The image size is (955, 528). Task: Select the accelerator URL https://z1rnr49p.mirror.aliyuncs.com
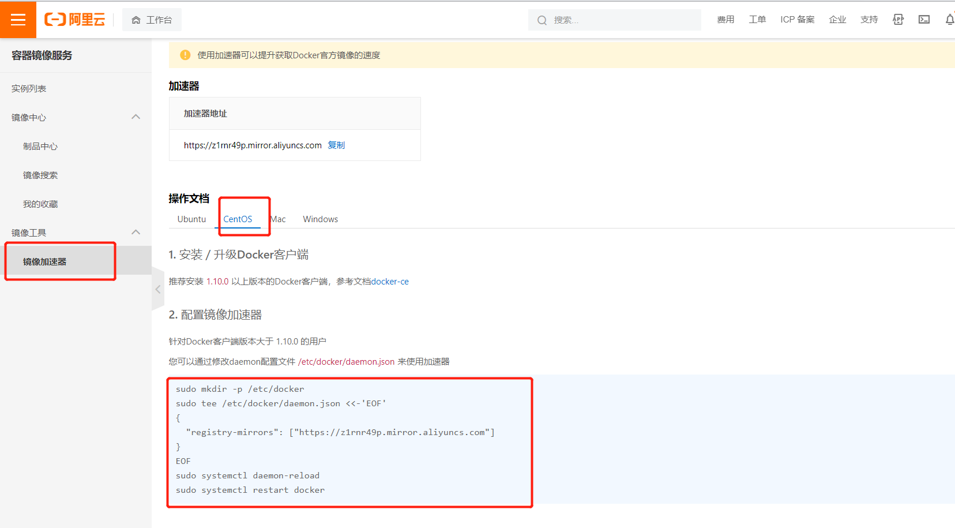pyautogui.click(x=253, y=145)
